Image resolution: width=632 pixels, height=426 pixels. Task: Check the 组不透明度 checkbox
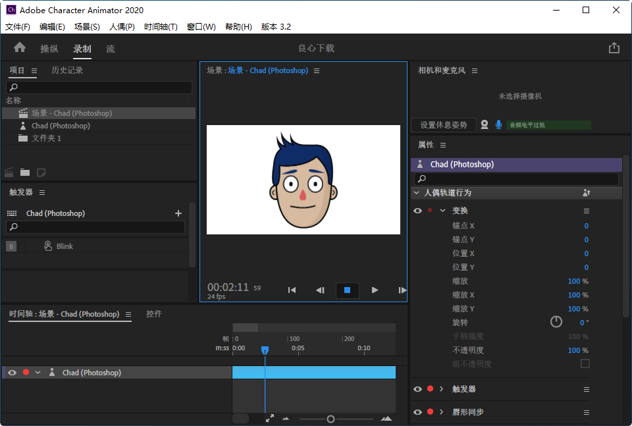coord(585,364)
